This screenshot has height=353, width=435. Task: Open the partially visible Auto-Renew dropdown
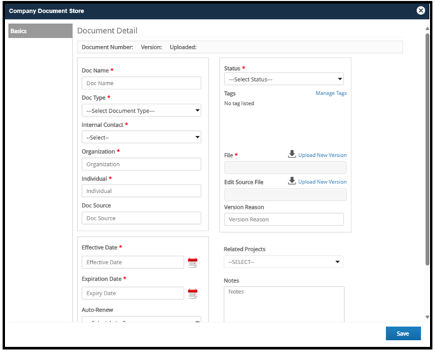point(141,319)
